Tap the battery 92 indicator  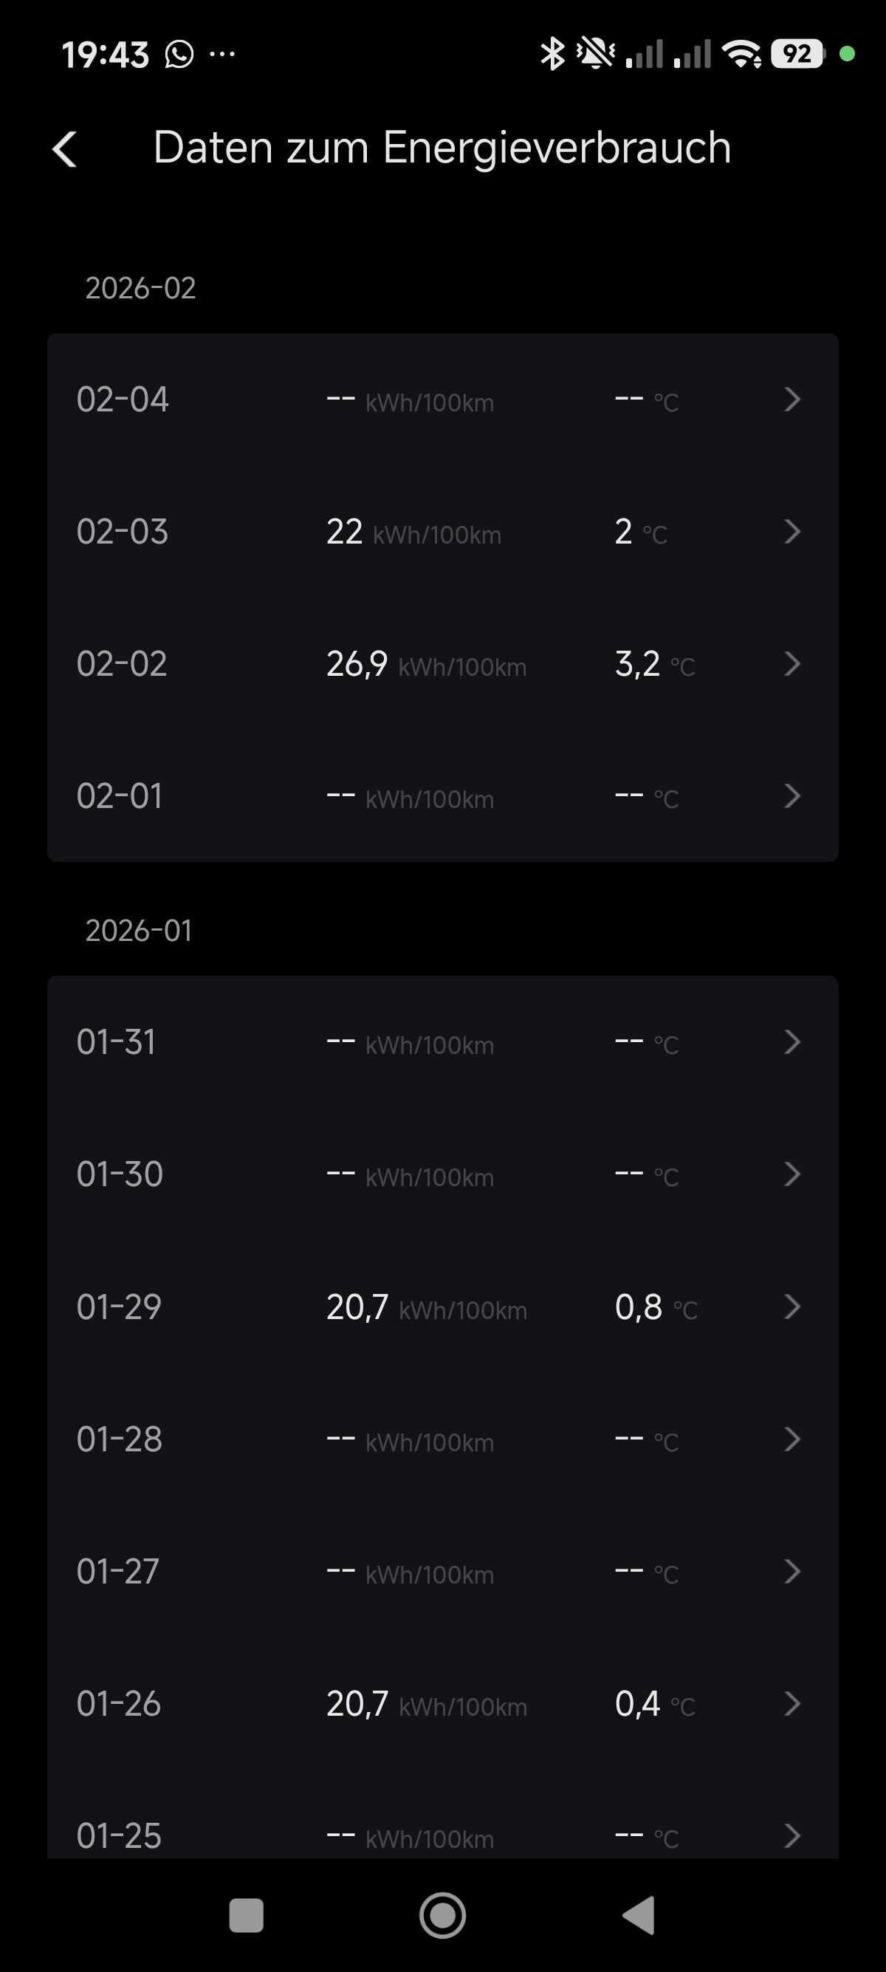click(x=797, y=55)
